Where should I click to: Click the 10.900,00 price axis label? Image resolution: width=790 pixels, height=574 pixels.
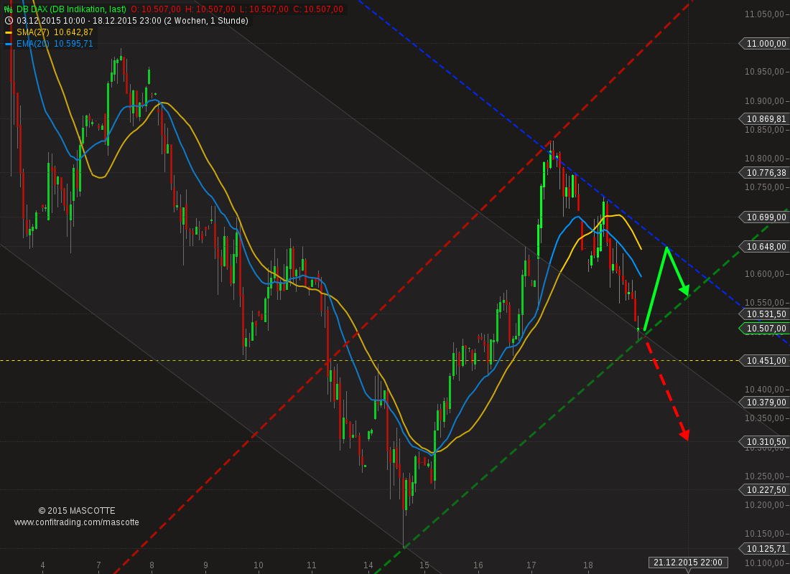pos(765,100)
